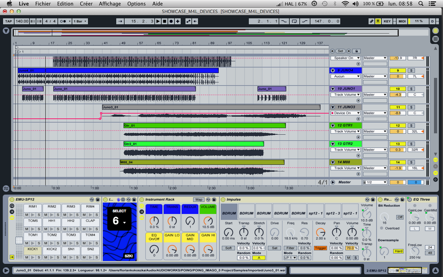Toggle the Loop switch
443x277 pixels.
click(x=294, y=21)
